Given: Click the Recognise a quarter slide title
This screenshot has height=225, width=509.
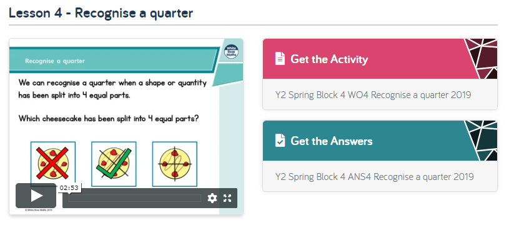Looking at the screenshot, I should (x=55, y=61).
